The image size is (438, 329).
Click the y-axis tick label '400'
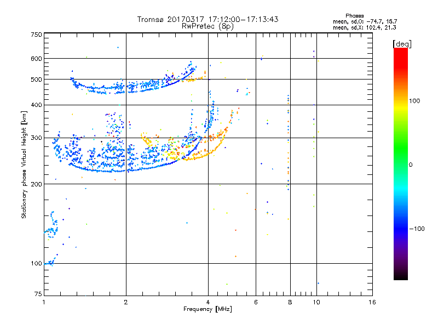(x=36, y=105)
